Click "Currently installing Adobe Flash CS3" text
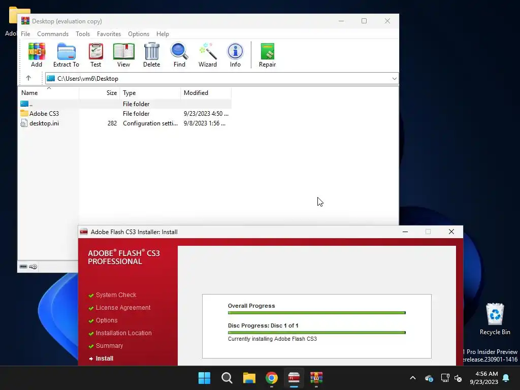Screen dimensions: 520x390 coord(272,339)
